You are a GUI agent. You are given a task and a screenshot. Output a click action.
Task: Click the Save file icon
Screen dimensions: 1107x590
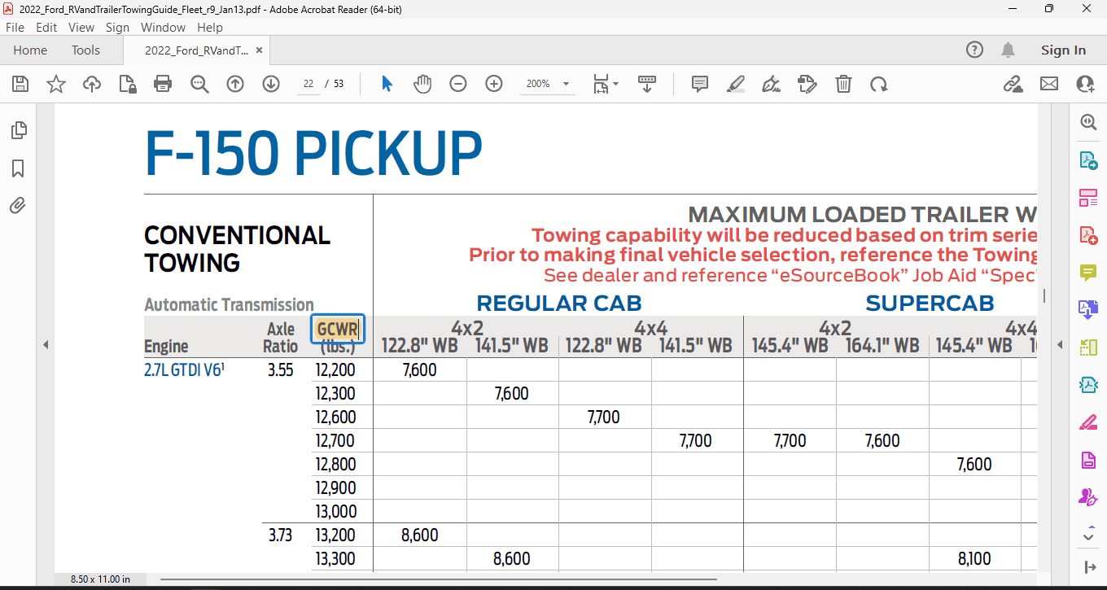coord(20,84)
